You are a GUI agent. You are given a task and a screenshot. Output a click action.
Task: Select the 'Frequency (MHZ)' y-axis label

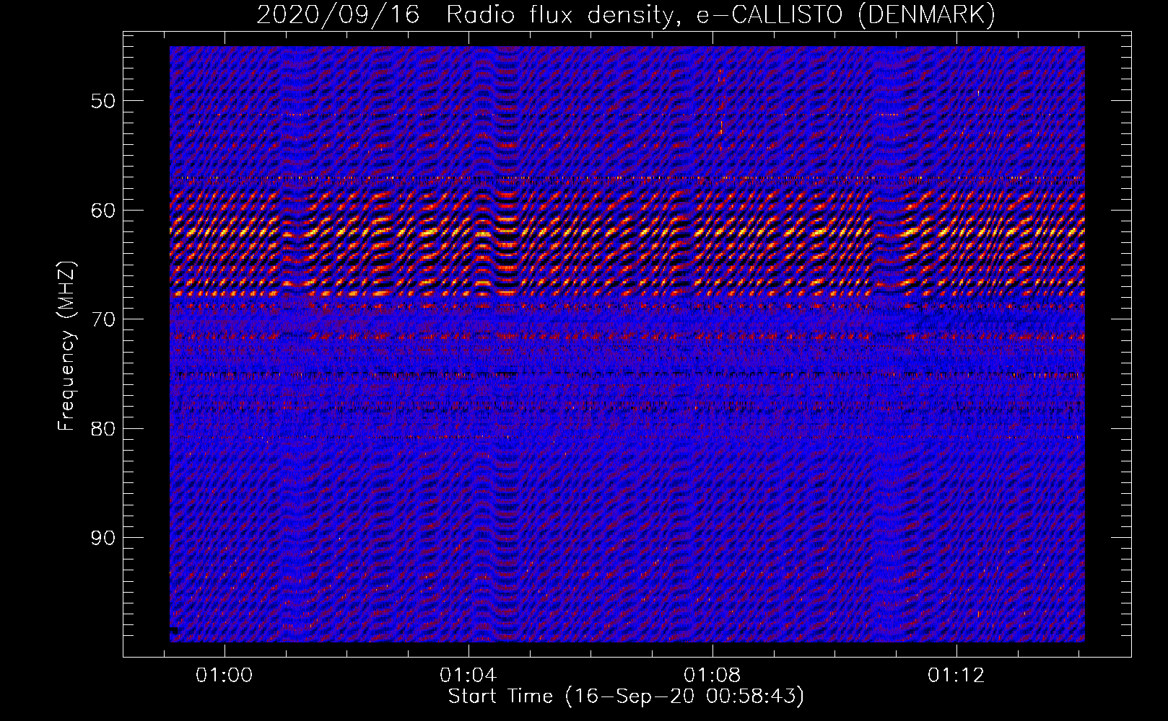66,346
